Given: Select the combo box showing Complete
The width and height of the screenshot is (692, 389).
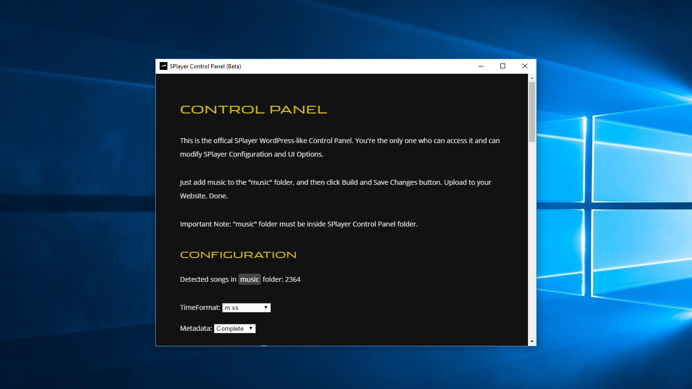Looking at the screenshot, I should (235, 328).
